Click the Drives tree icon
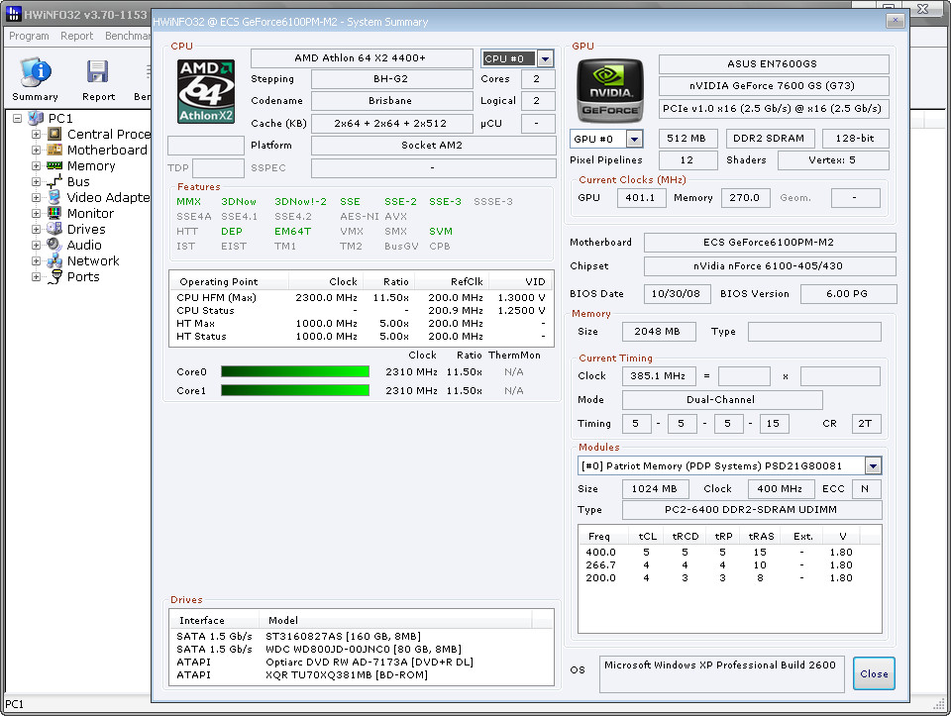Viewport: 951px width, 716px height. pos(54,229)
